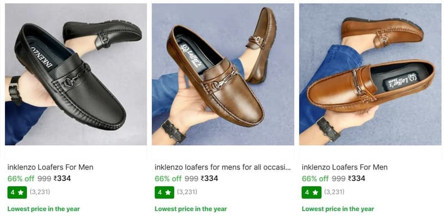
Task: Open 'inklenzo loafers for mens for all occasi...' title
Action: 223,167
